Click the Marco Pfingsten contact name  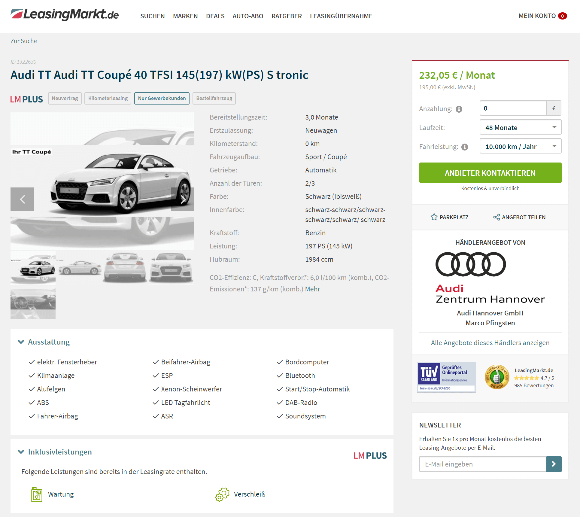point(490,323)
